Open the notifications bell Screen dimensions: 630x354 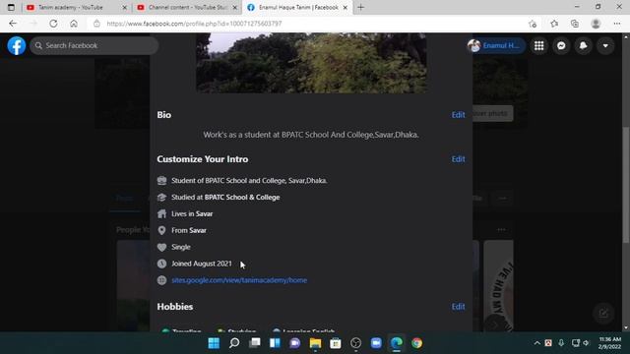point(583,46)
